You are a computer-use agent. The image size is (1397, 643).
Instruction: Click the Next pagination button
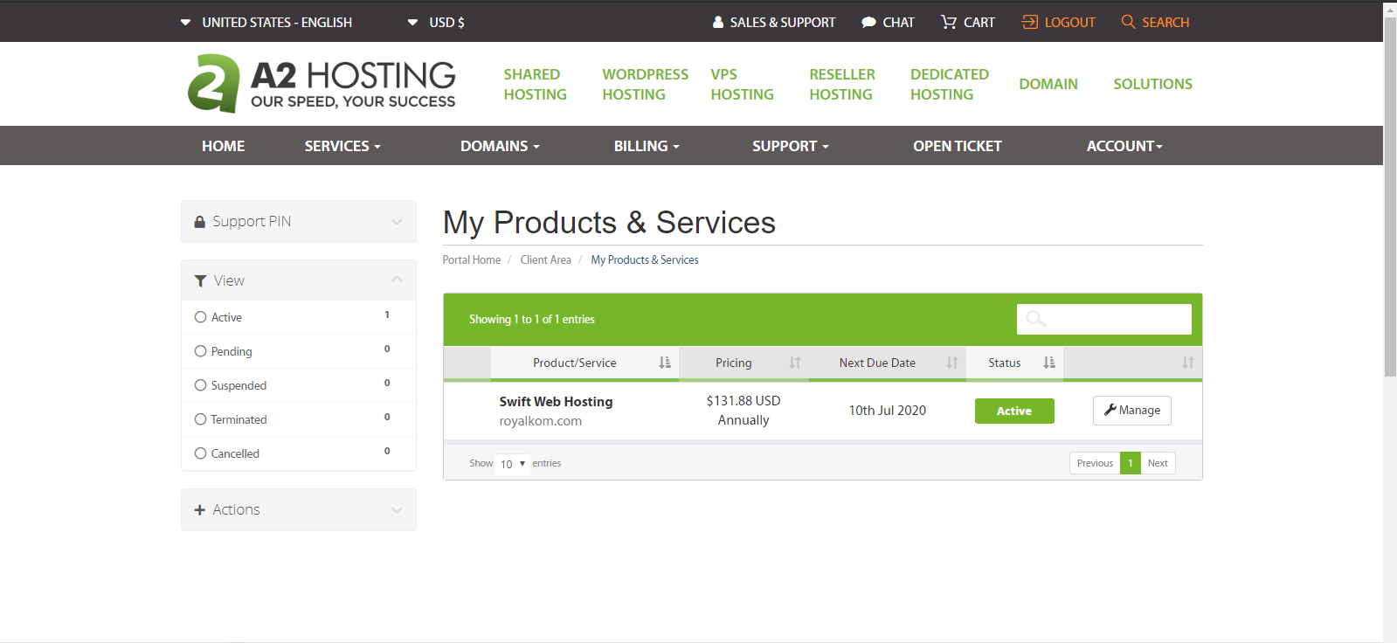(x=1158, y=463)
